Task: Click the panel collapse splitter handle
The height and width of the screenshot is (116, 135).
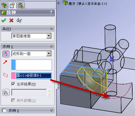Action: click(x=58, y=86)
